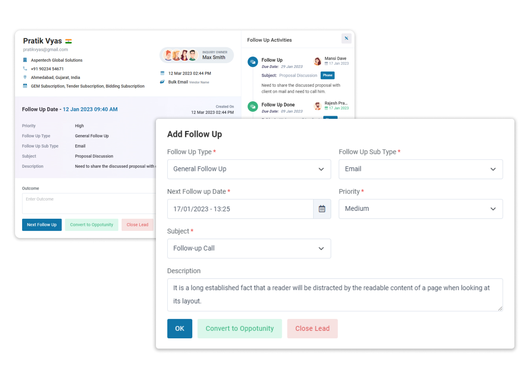529x379 pixels.
Task: Close the Follow Up Activities panel
Action: click(346, 38)
